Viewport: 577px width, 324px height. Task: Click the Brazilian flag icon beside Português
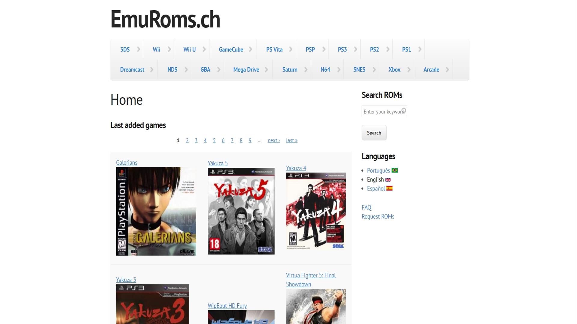[x=395, y=170]
